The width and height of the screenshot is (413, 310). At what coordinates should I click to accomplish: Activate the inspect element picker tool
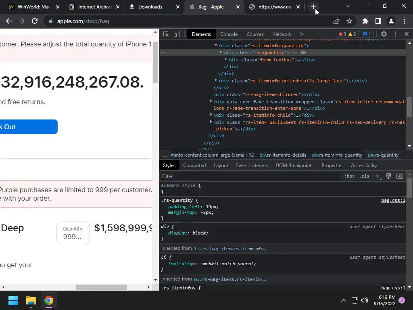pyautogui.click(x=166, y=34)
